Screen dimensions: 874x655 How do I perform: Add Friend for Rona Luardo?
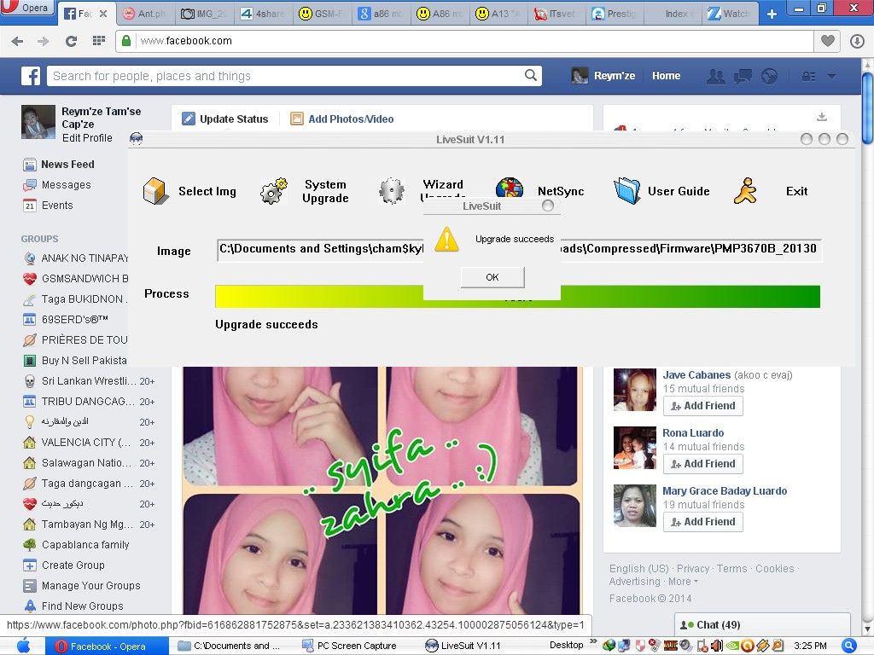[703, 463]
